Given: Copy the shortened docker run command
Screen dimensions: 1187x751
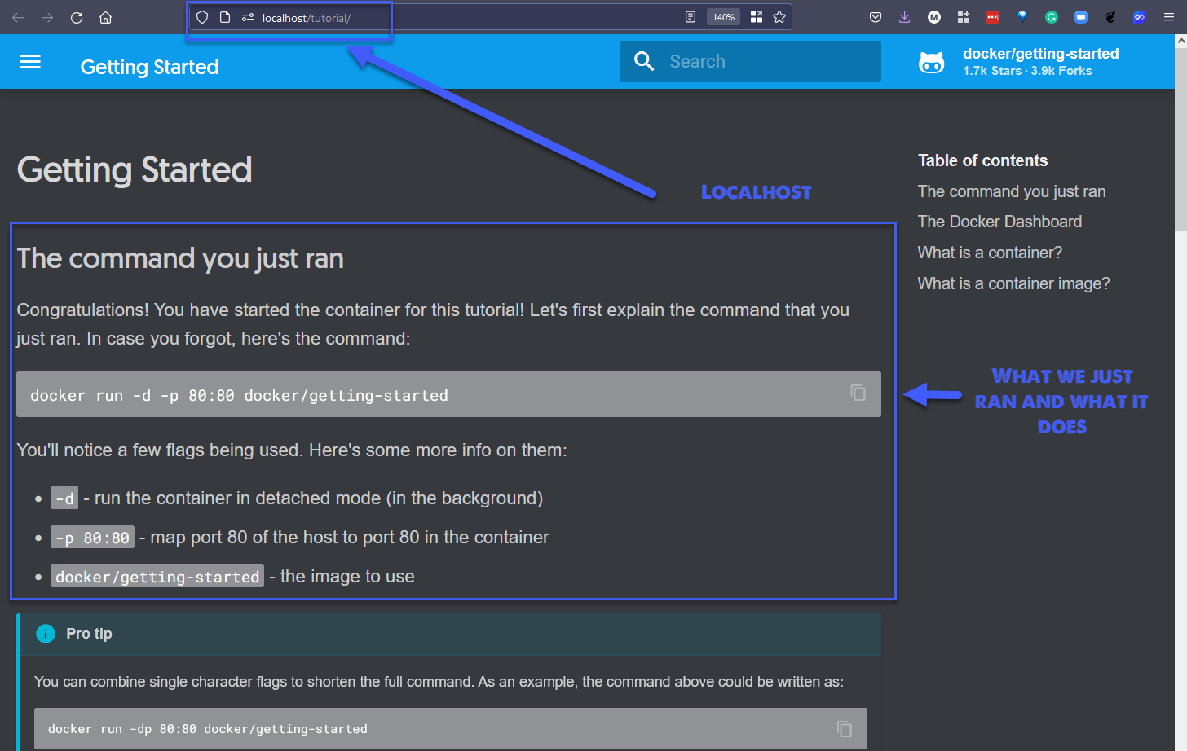Looking at the screenshot, I should (x=844, y=728).
